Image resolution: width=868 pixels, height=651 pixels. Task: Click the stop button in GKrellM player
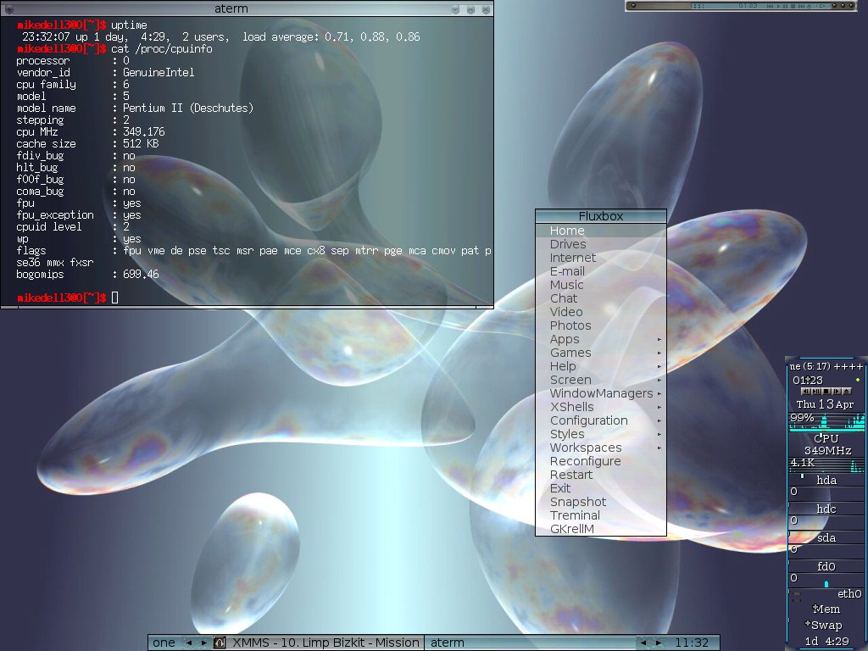coord(826,391)
